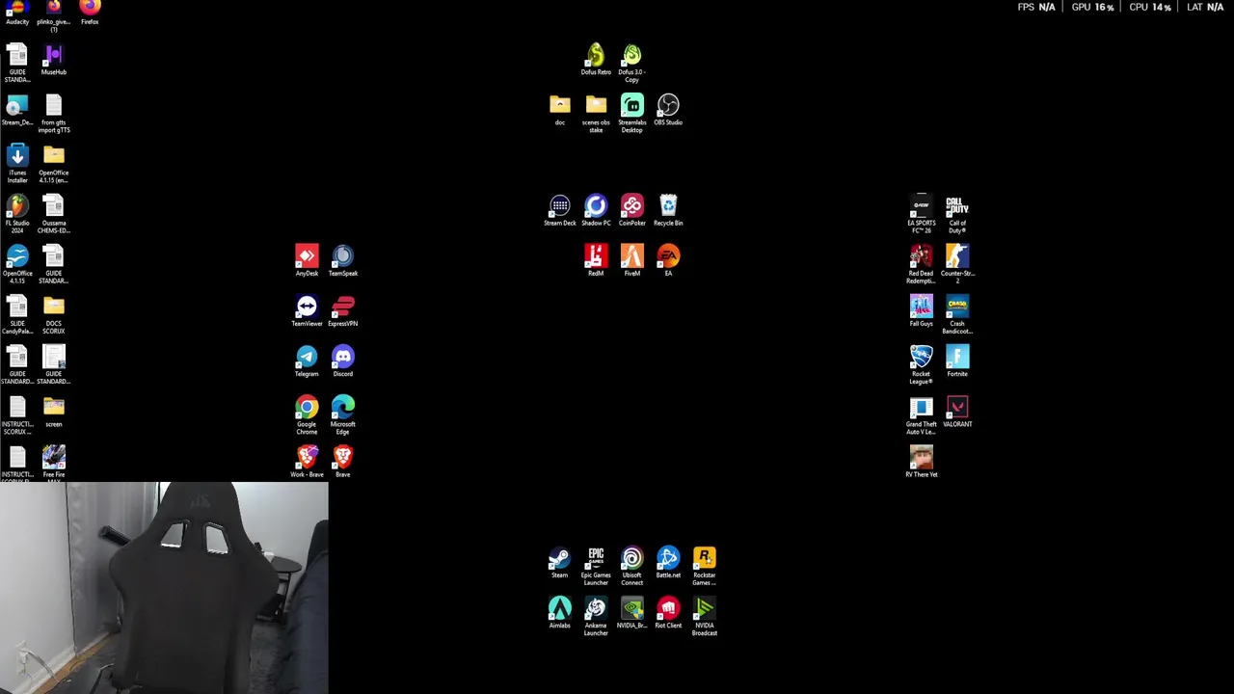Screen dimensions: 1234x694
Task: Open the Oussama CHEMS-ED document
Action: point(54,214)
